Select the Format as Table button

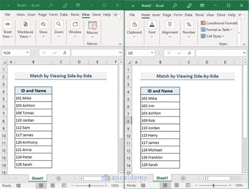pyautogui.click(x=216, y=30)
